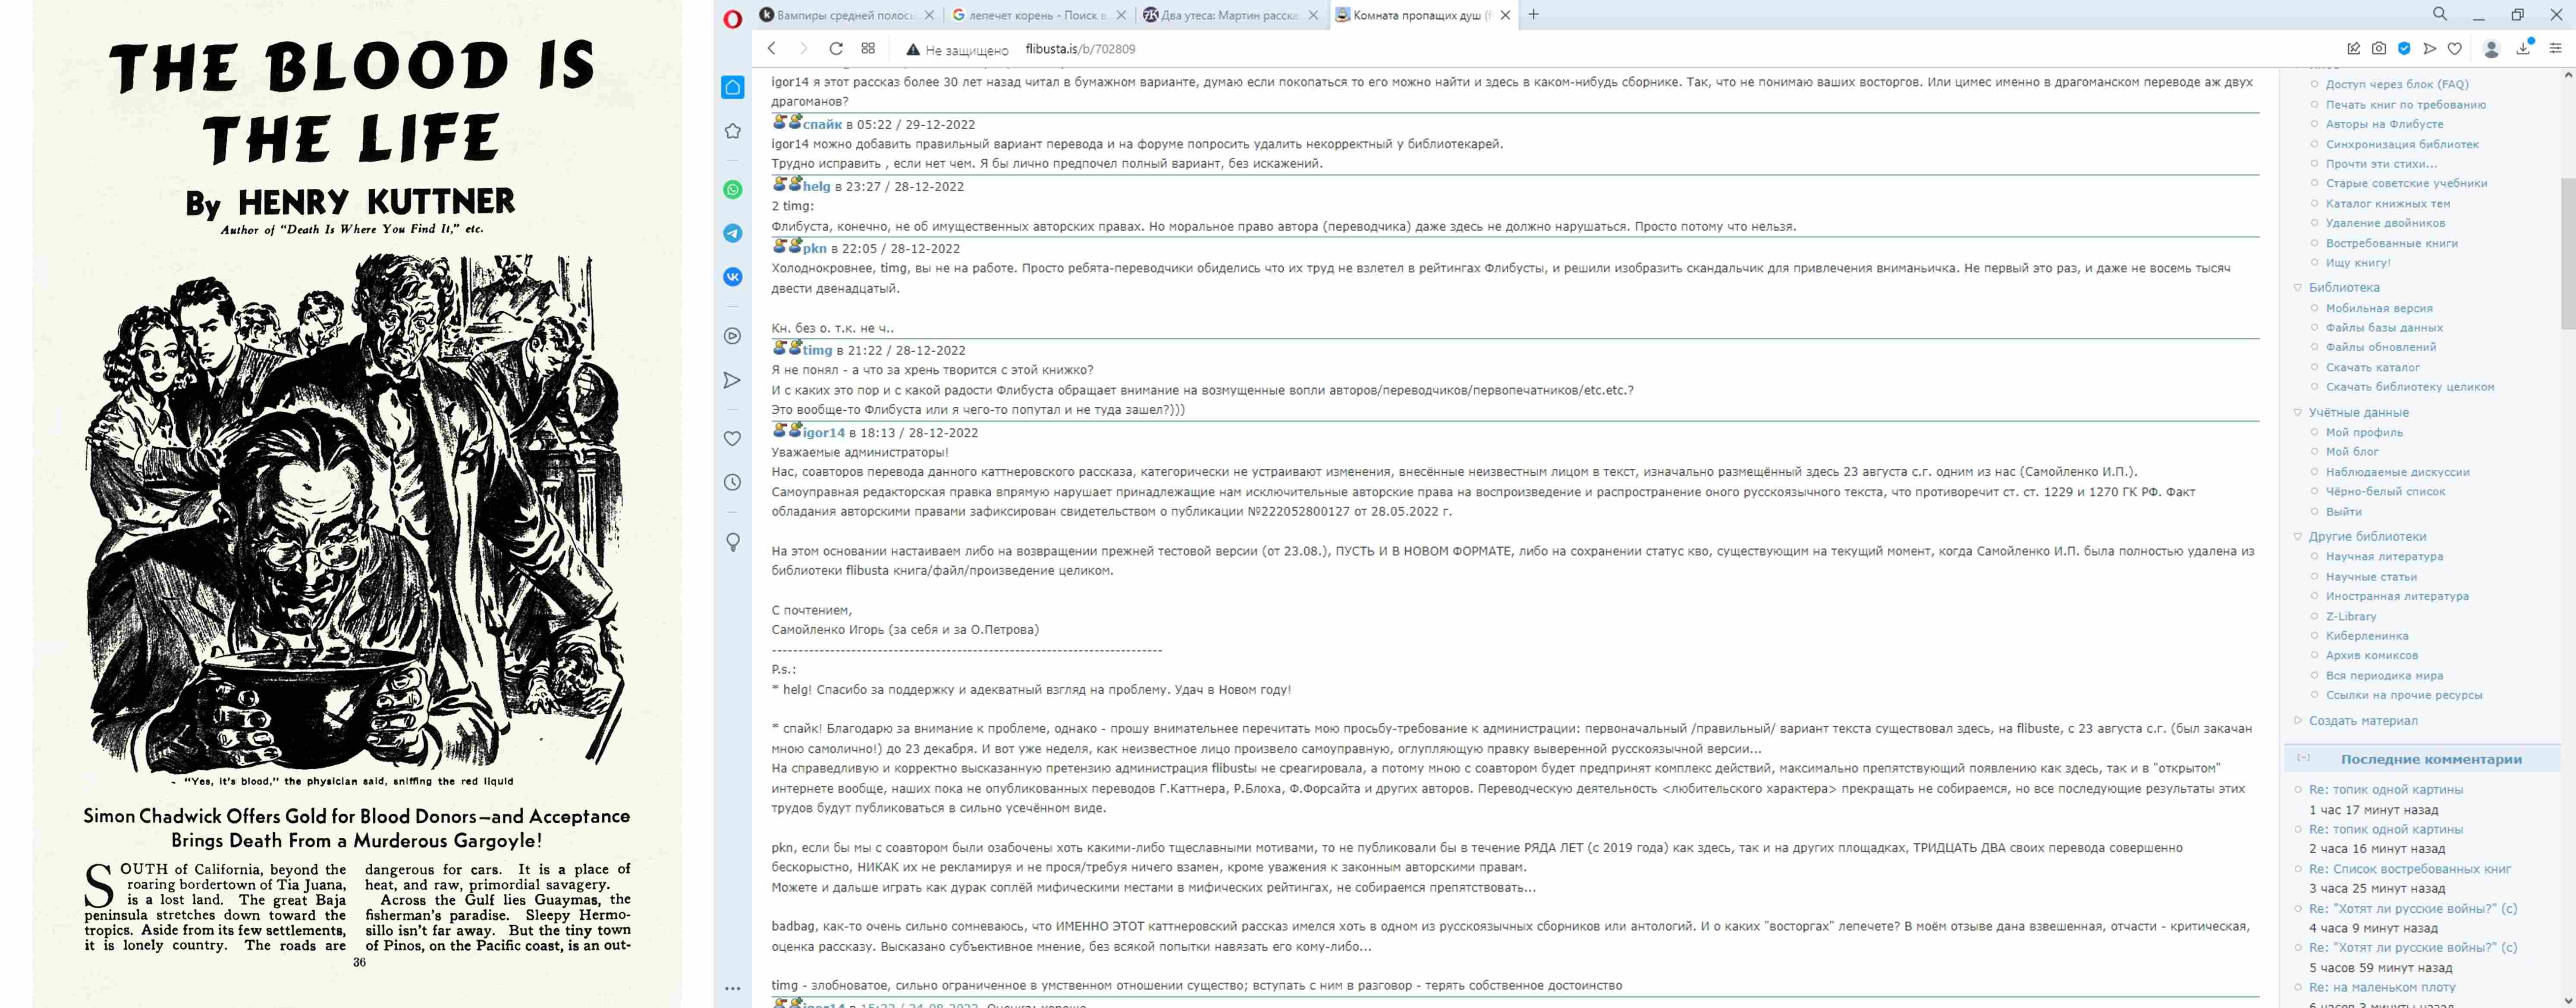2576x1008 pixels.
Task: Switch to the 'Вампиры средней полосы' tab
Action: click(845, 15)
